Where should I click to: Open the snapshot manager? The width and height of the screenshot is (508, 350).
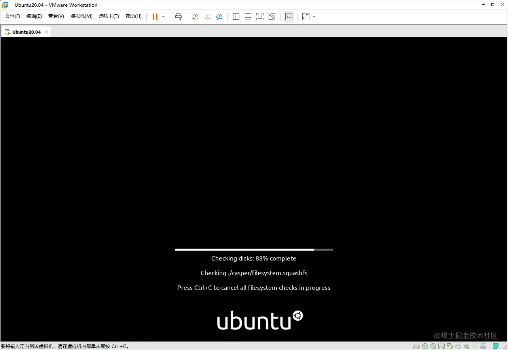(x=219, y=17)
